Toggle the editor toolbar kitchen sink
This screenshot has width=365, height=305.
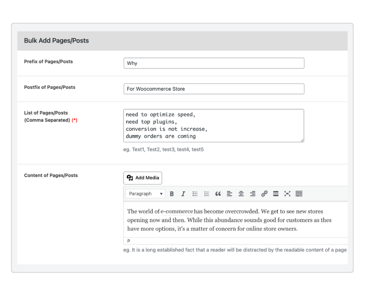pos(299,194)
